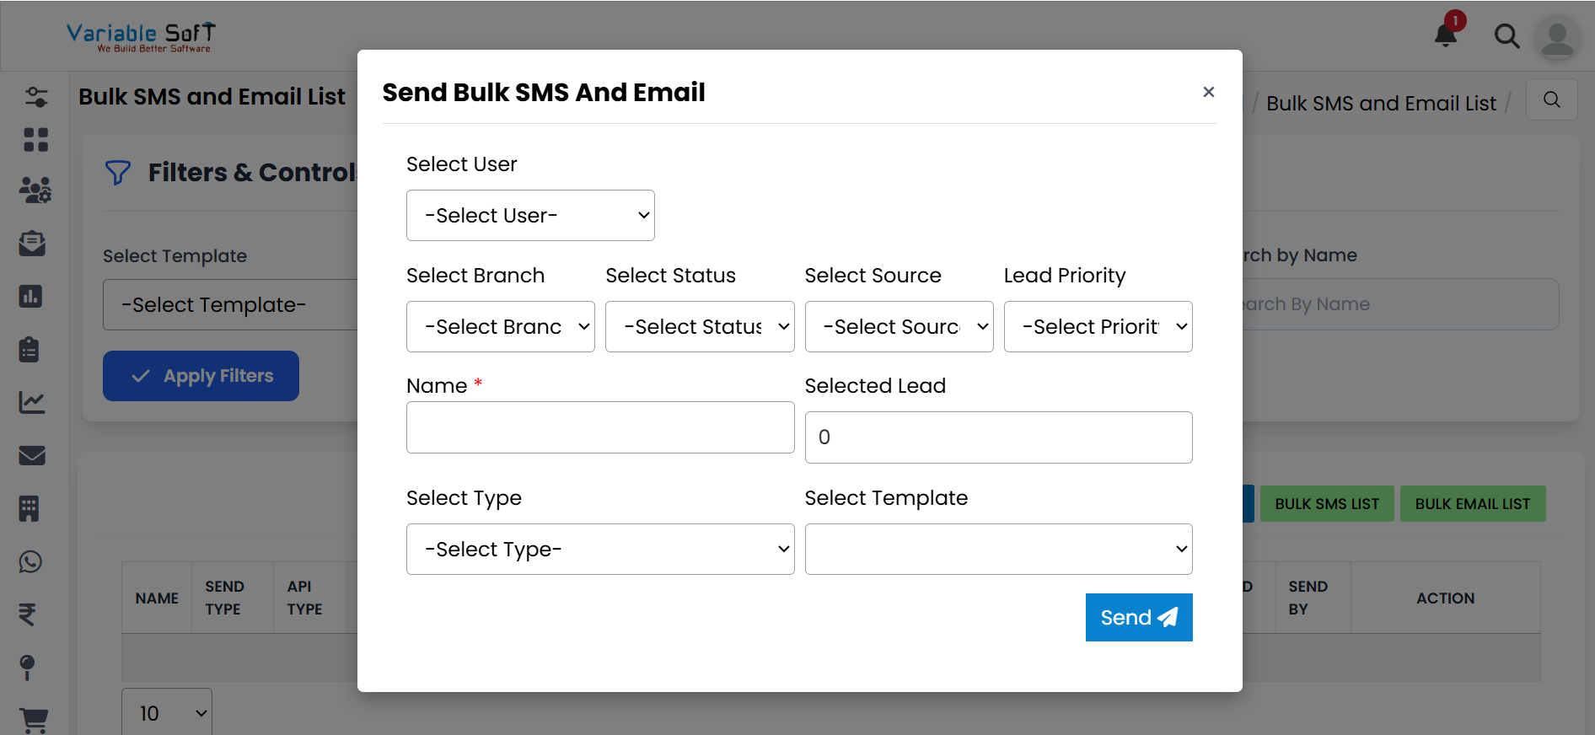Click the user profile avatar
The image size is (1595, 735).
tap(1556, 38)
